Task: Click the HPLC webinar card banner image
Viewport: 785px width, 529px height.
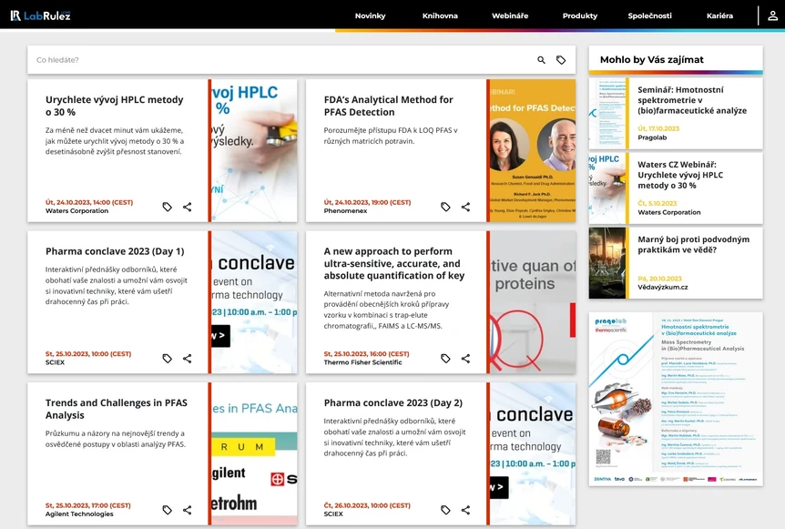Action: (x=254, y=150)
